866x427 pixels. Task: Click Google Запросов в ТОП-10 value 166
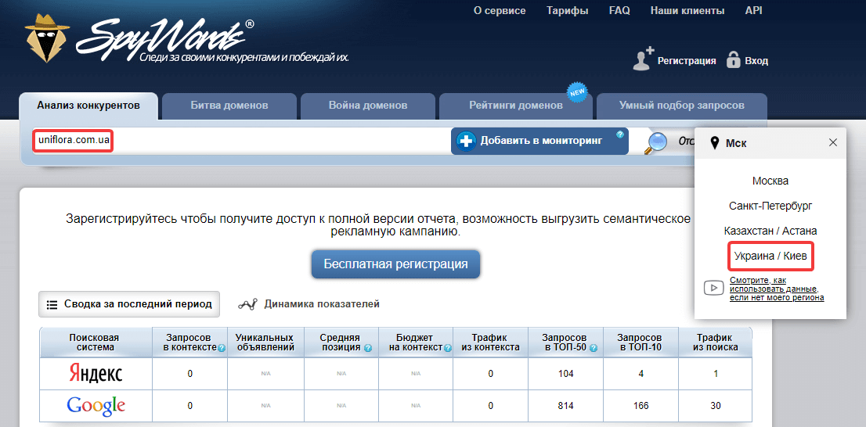click(640, 406)
